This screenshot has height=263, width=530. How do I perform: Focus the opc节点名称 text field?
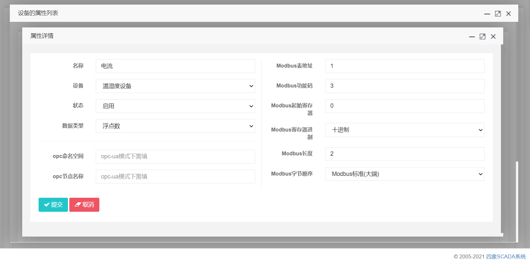tap(175, 177)
